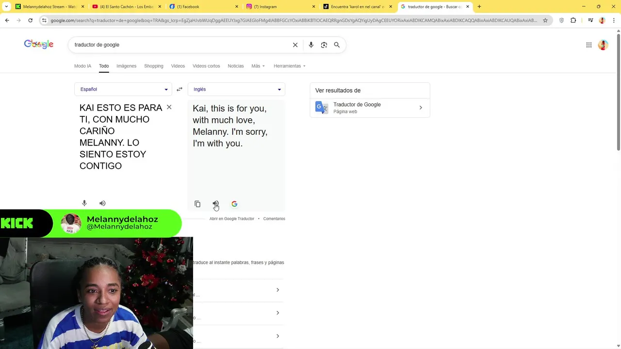Viewport: 621px width, 349px height.
Task: Click the Melannydelahoz Kick overlay avatar
Action: pyautogui.click(x=71, y=223)
